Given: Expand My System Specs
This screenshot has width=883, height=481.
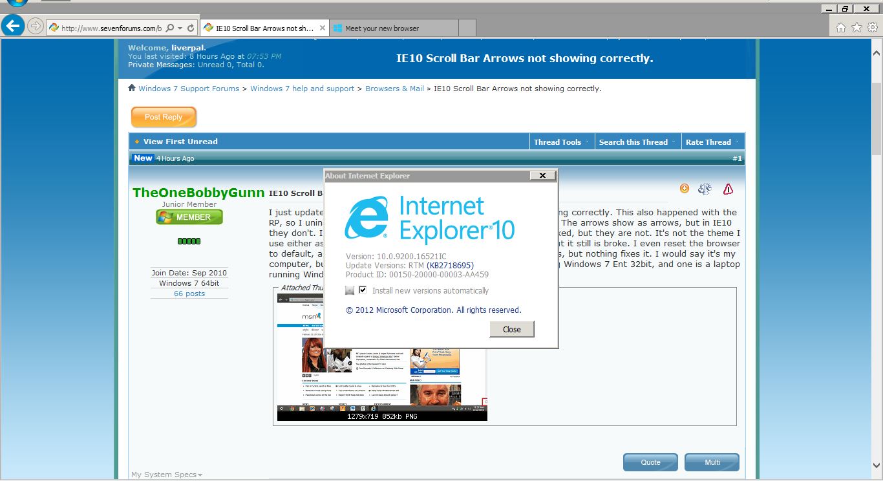Looking at the screenshot, I should [167, 475].
